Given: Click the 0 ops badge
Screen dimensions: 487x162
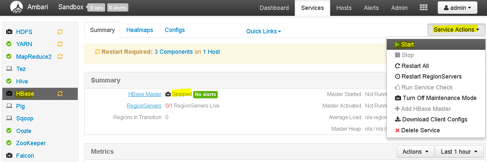Looking at the screenshot, I should (96, 8).
